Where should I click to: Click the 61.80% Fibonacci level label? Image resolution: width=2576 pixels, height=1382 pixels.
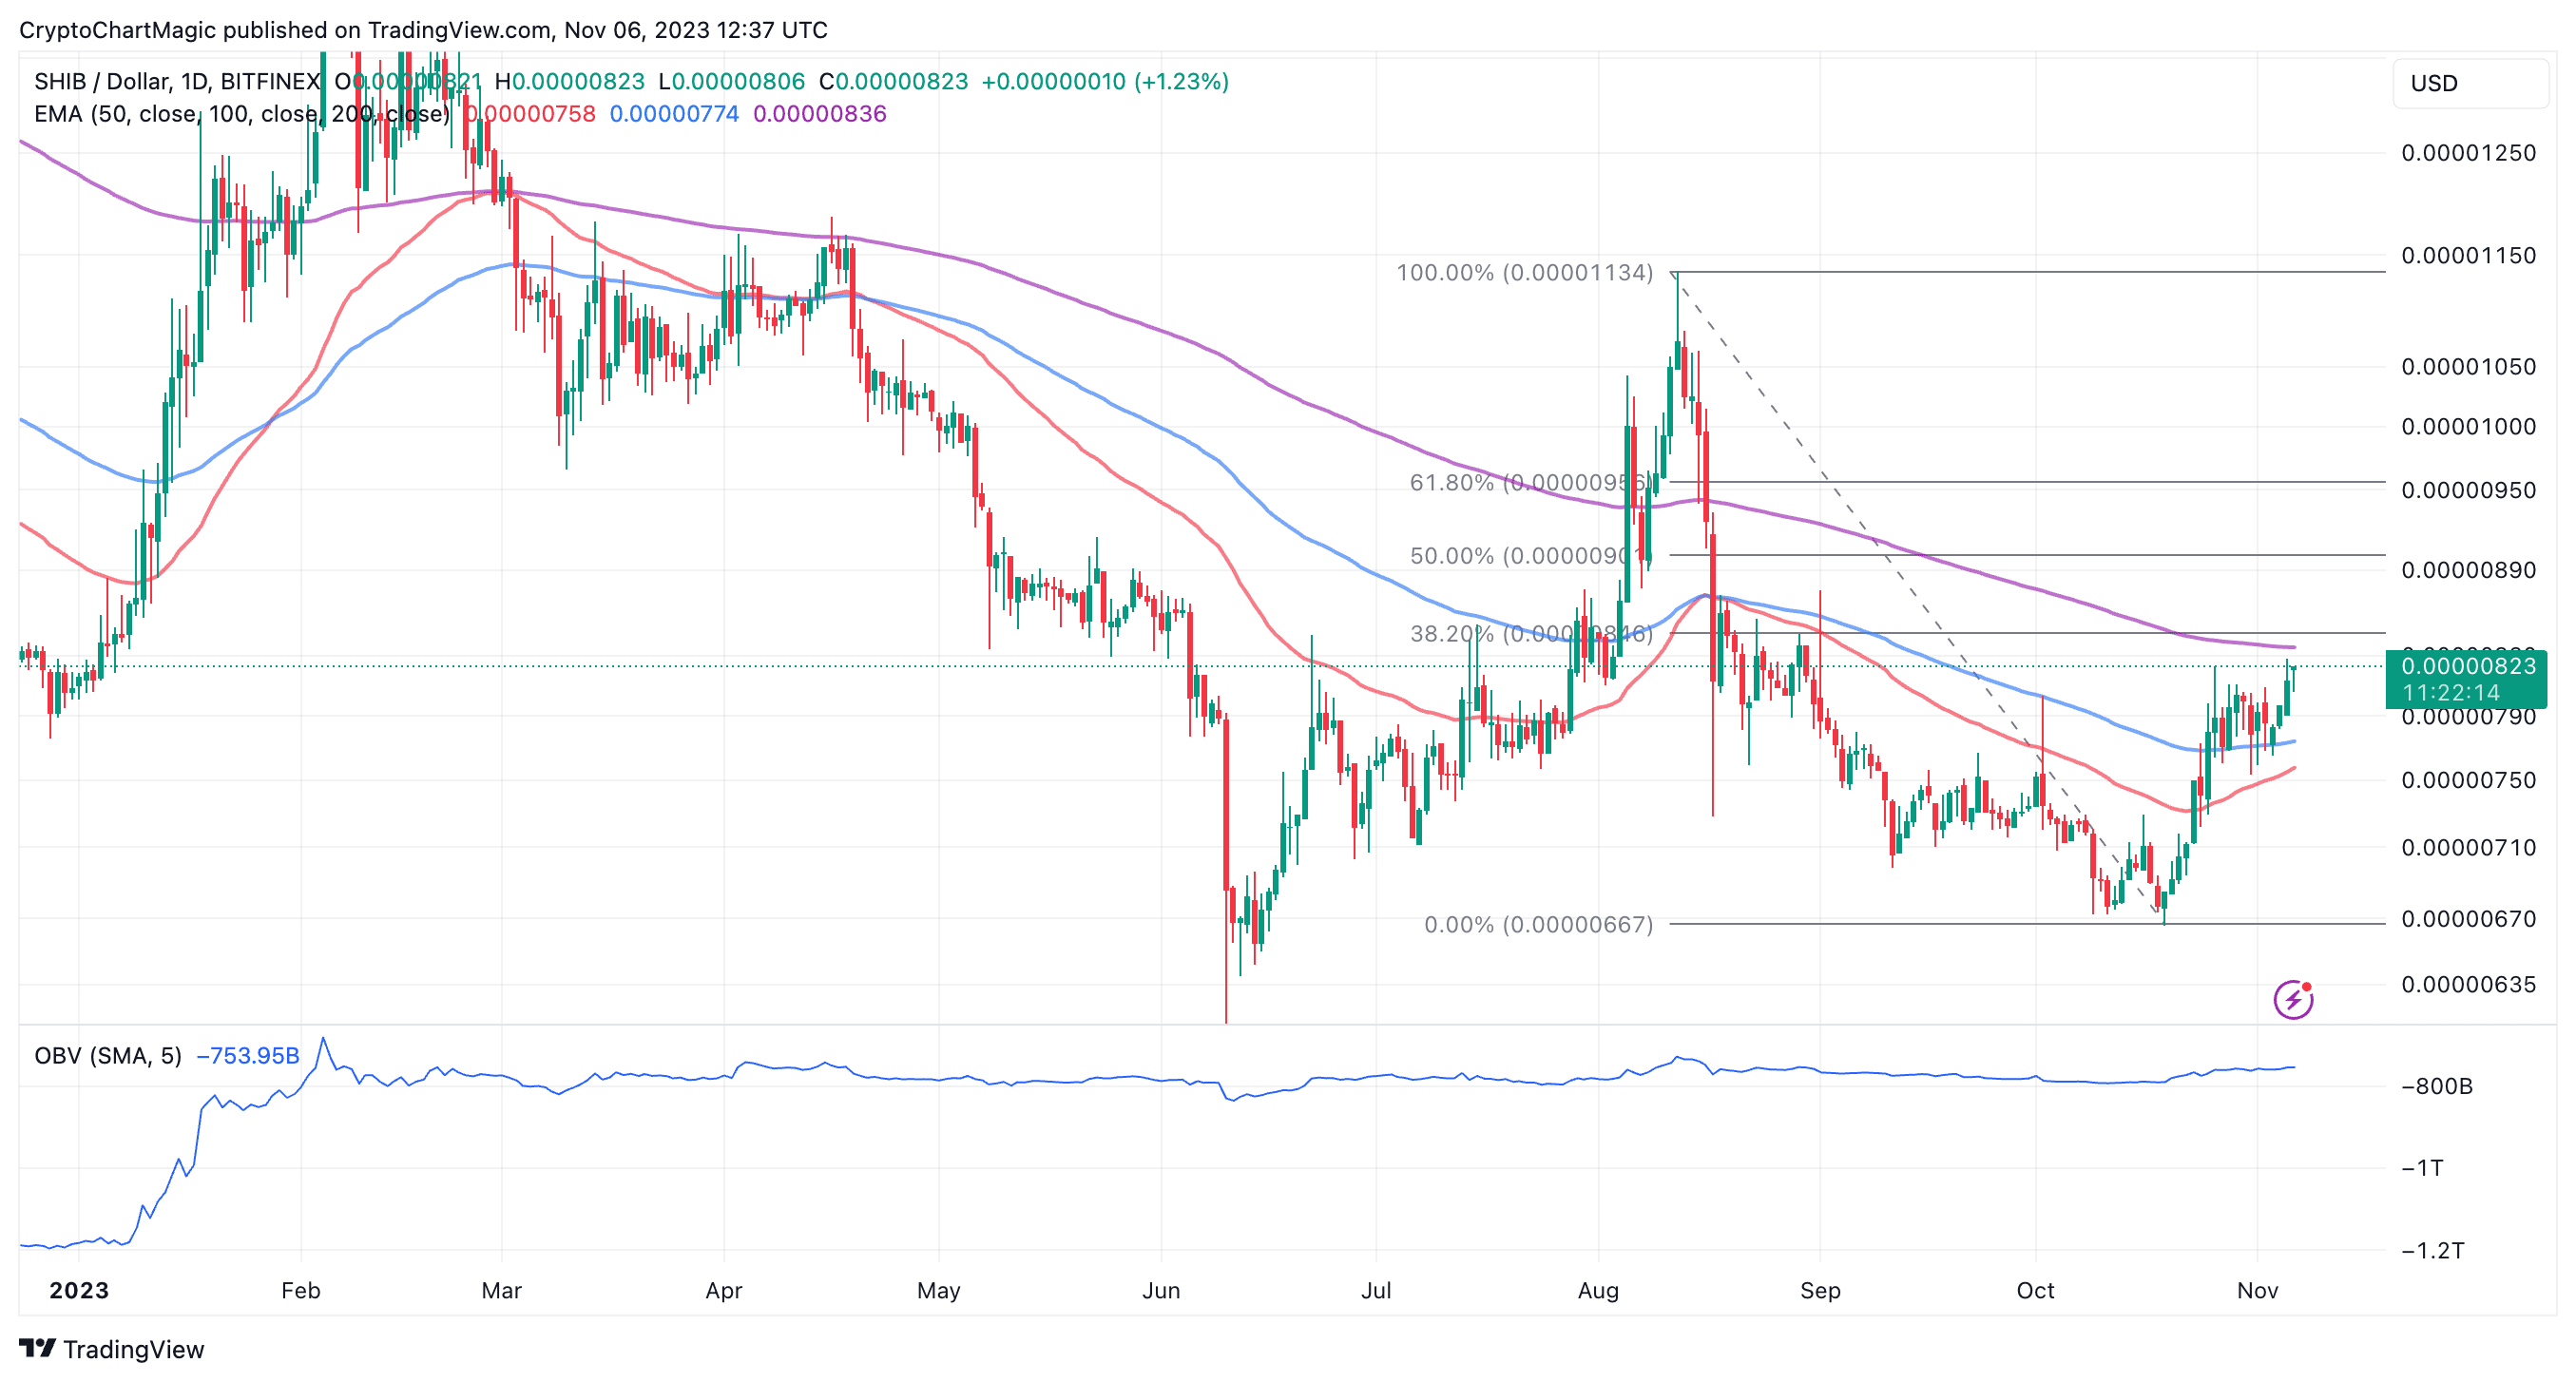1530,482
